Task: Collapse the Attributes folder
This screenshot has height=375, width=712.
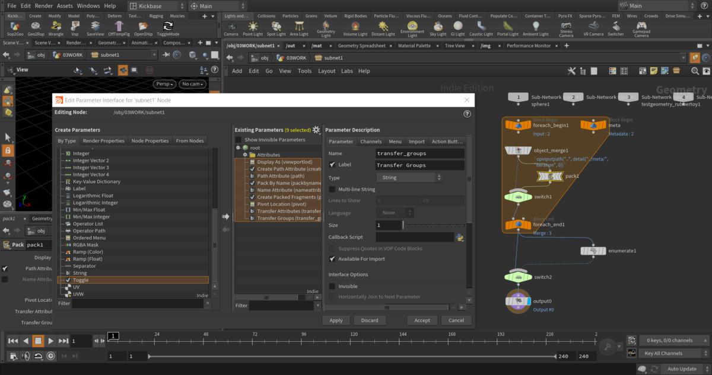Action: pos(244,155)
